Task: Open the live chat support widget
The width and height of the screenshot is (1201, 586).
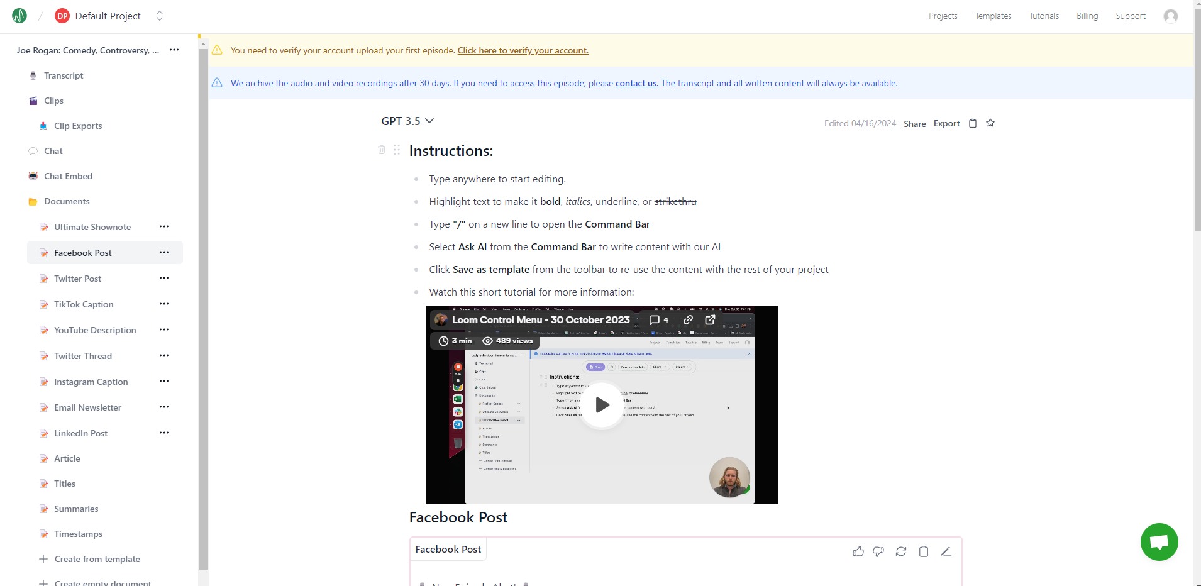Action: (1159, 542)
